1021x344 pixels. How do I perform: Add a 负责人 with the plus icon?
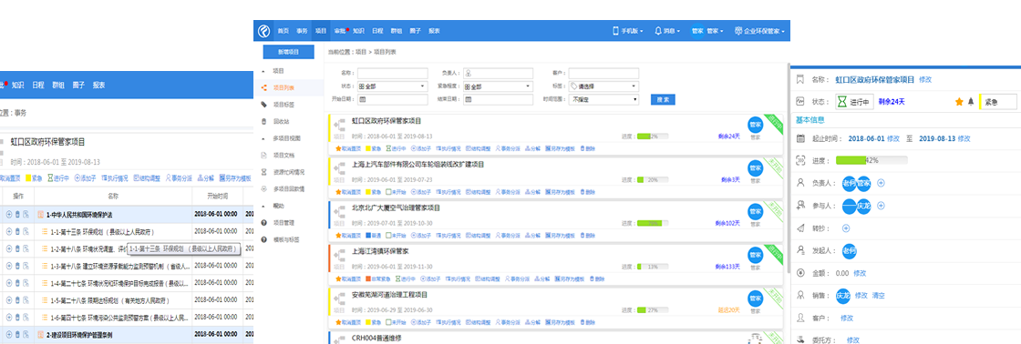881,183
